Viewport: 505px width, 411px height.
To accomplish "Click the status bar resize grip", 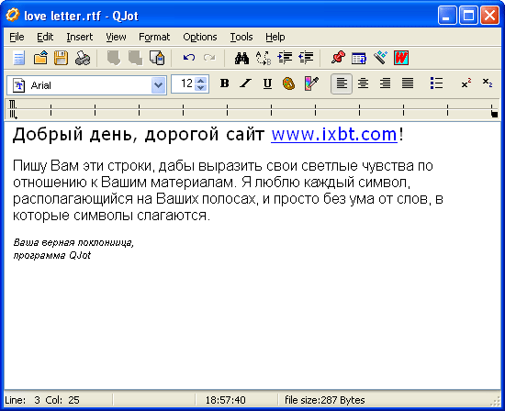I will click(x=494, y=401).
